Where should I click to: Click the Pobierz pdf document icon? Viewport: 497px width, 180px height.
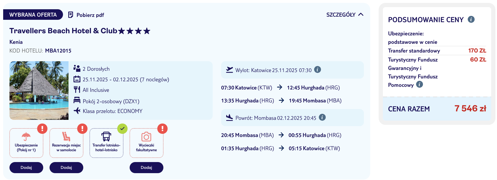(71, 15)
